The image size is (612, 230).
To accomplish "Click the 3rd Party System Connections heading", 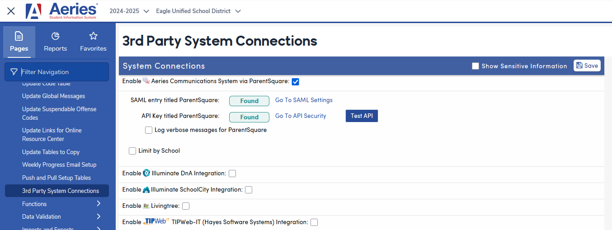I will pyautogui.click(x=220, y=41).
